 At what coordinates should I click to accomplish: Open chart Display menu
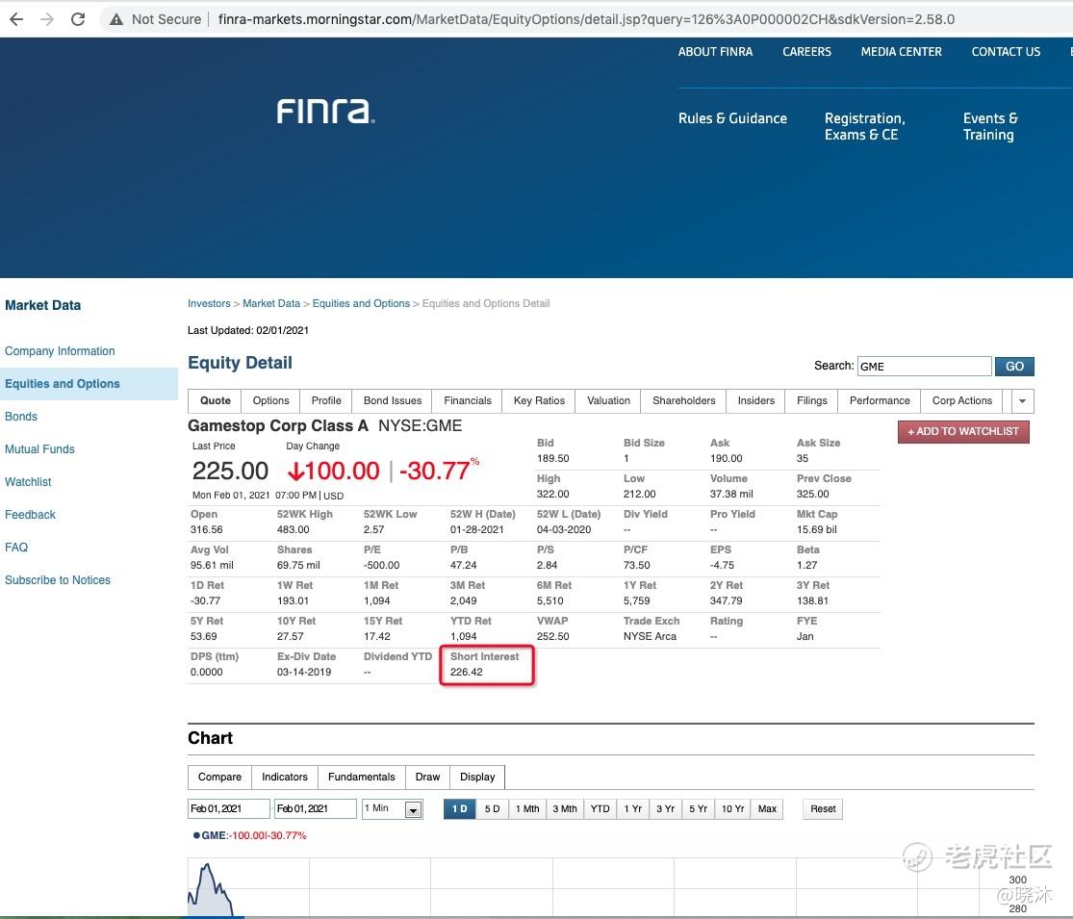click(x=477, y=778)
